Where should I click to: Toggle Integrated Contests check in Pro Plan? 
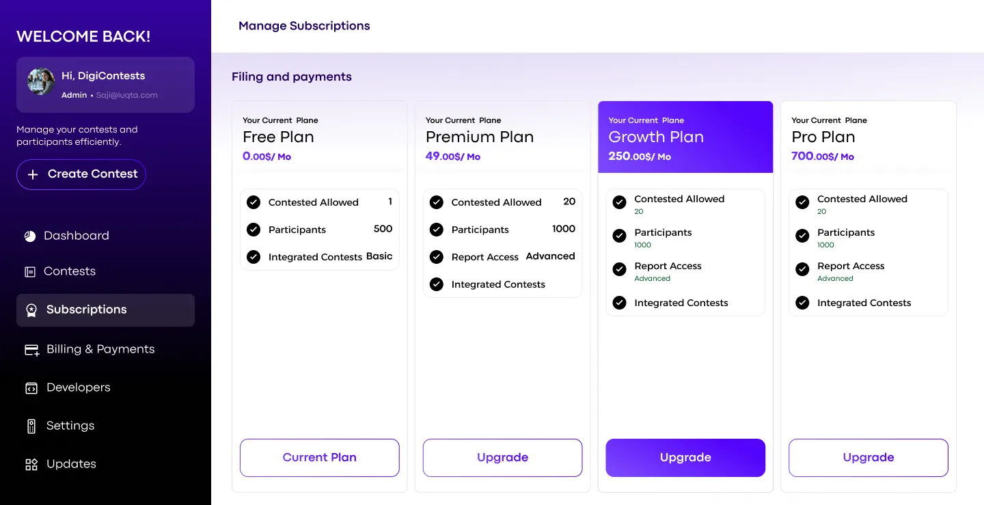click(x=803, y=303)
